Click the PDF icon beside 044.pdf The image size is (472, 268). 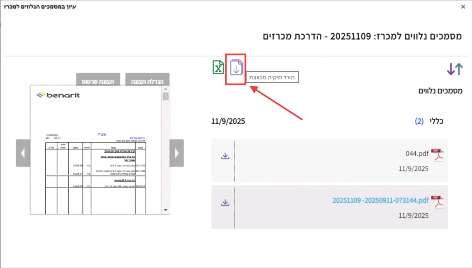[x=437, y=156]
